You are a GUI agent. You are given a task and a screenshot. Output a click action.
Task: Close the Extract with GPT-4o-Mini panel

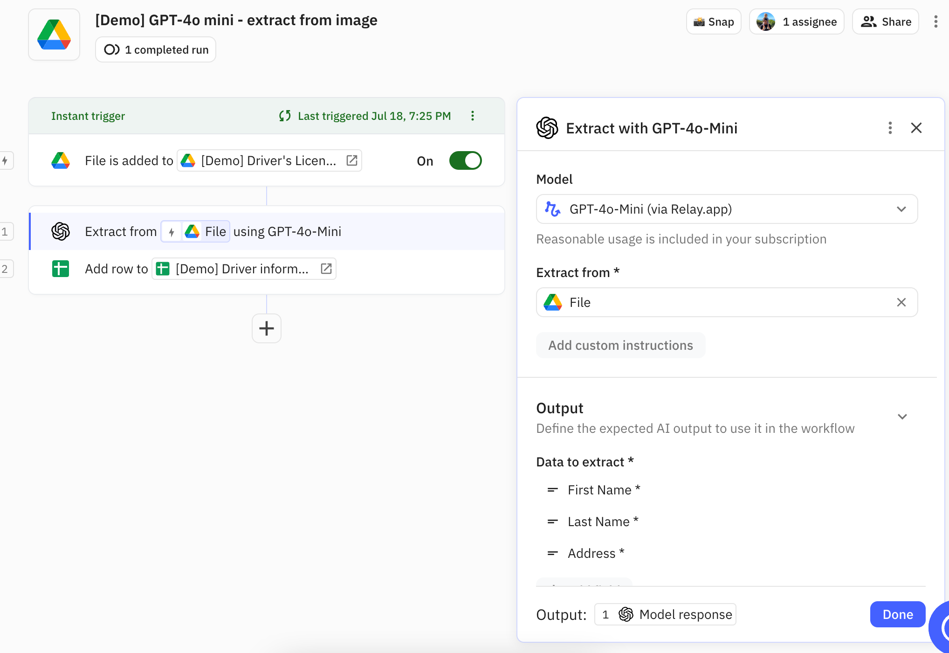pyautogui.click(x=916, y=128)
